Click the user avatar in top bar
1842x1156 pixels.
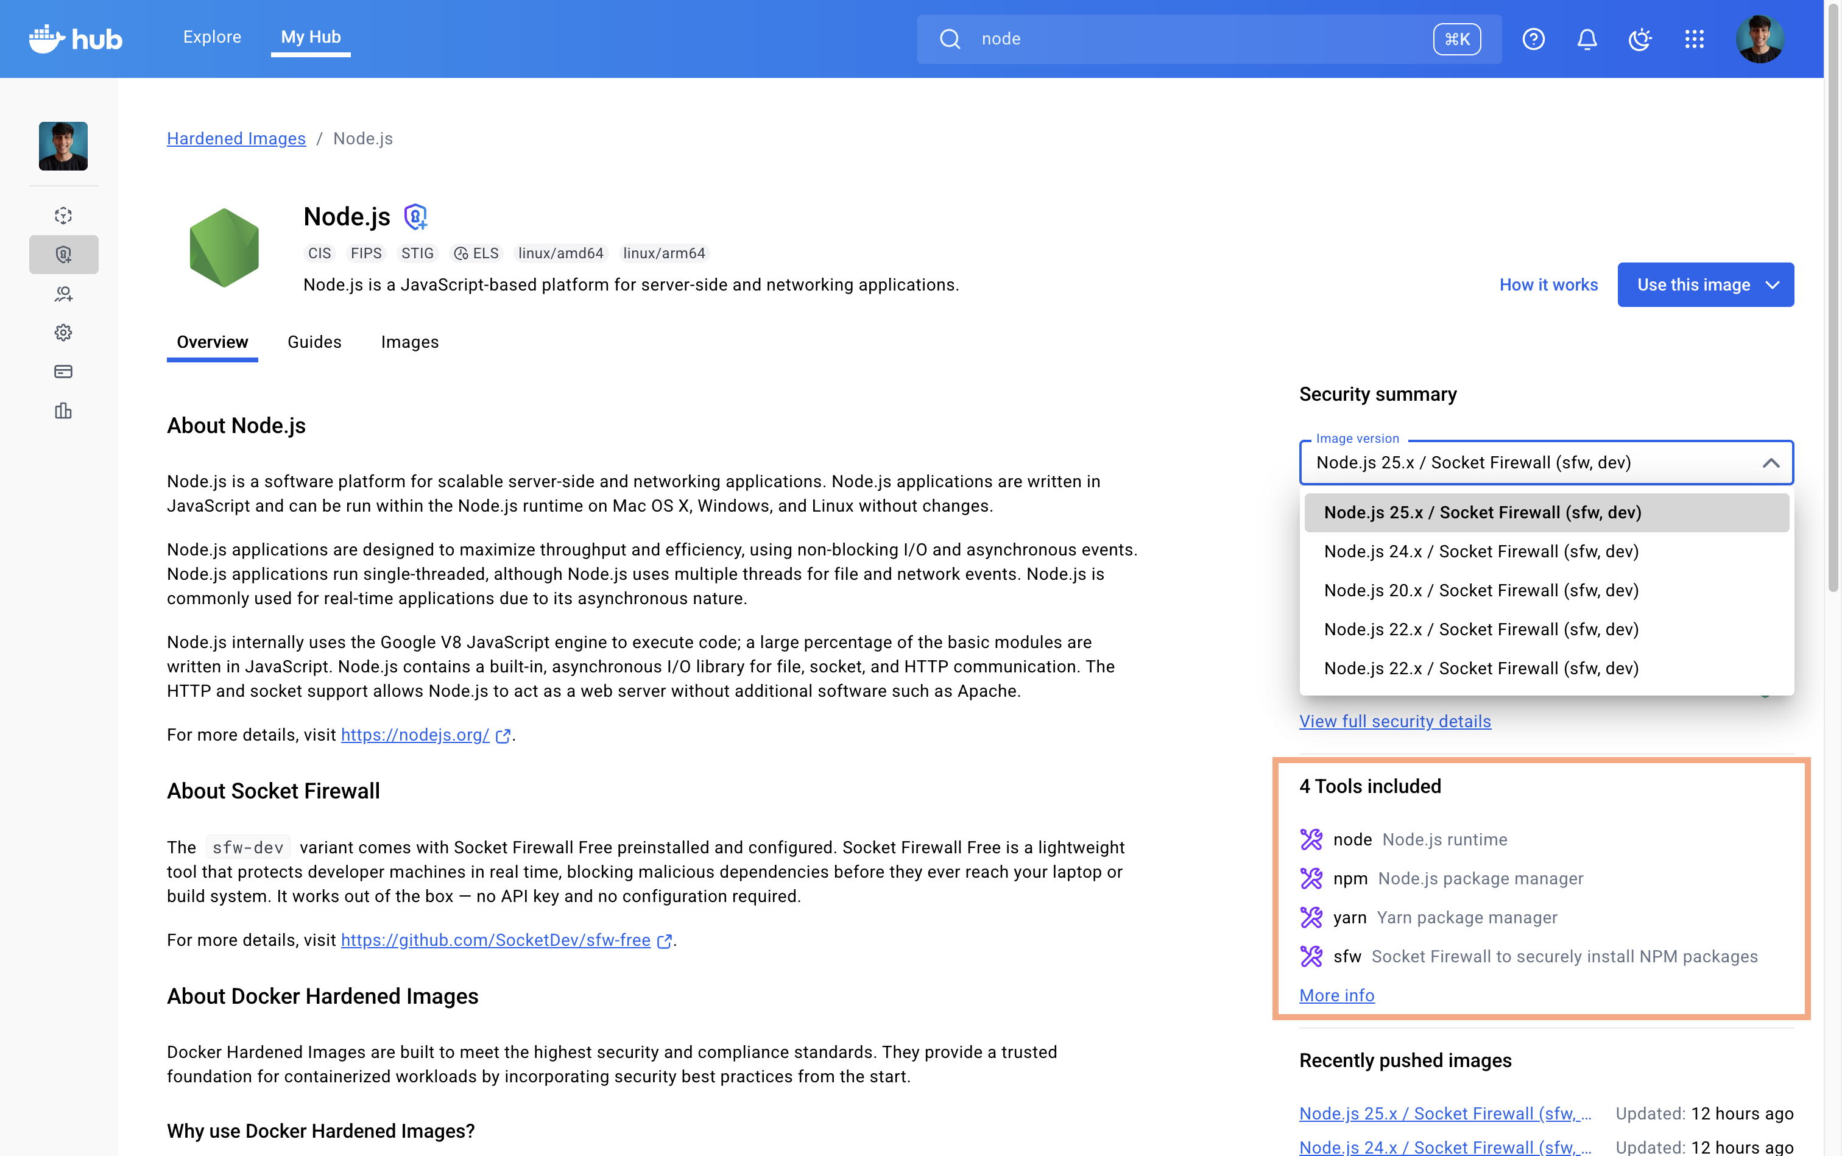tap(1759, 39)
